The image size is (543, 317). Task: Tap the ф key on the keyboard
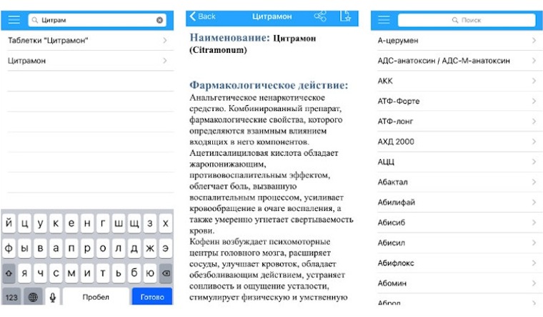pos(9,248)
